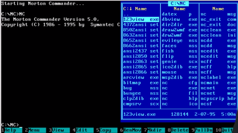This screenshot has width=238, height=133.
Task: Select the highlighted 123view exe file
Action: (141, 19)
